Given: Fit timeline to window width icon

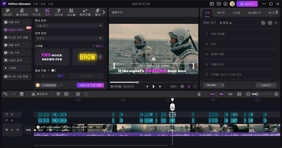Looking at the screenshot, I should (x=239, y=94).
